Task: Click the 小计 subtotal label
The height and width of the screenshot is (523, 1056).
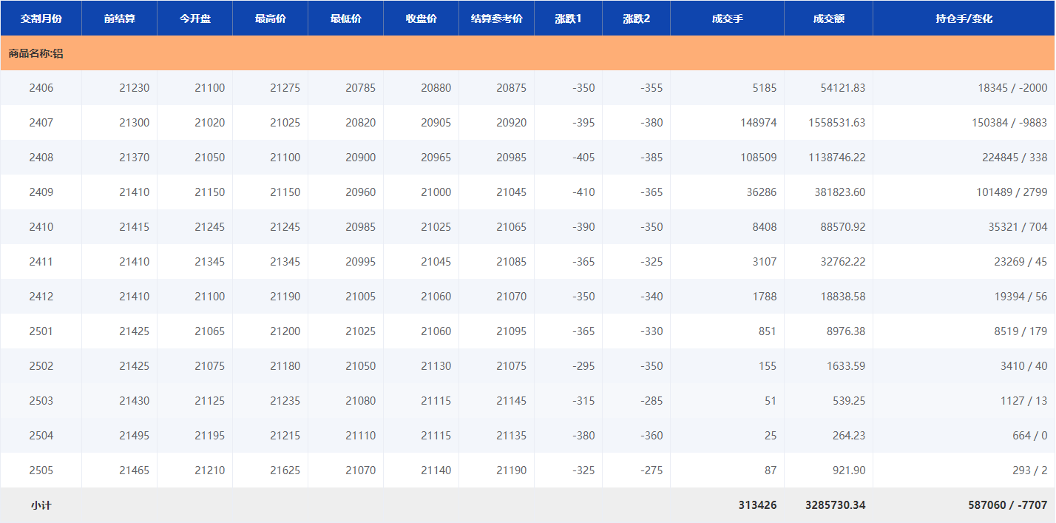Action: pyautogui.click(x=41, y=505)
